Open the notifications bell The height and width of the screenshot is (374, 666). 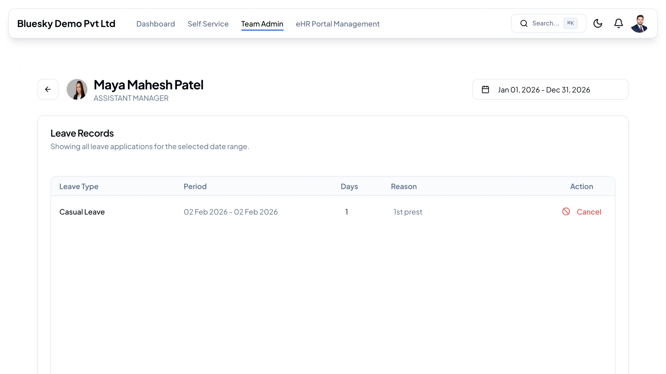point(618,23)
